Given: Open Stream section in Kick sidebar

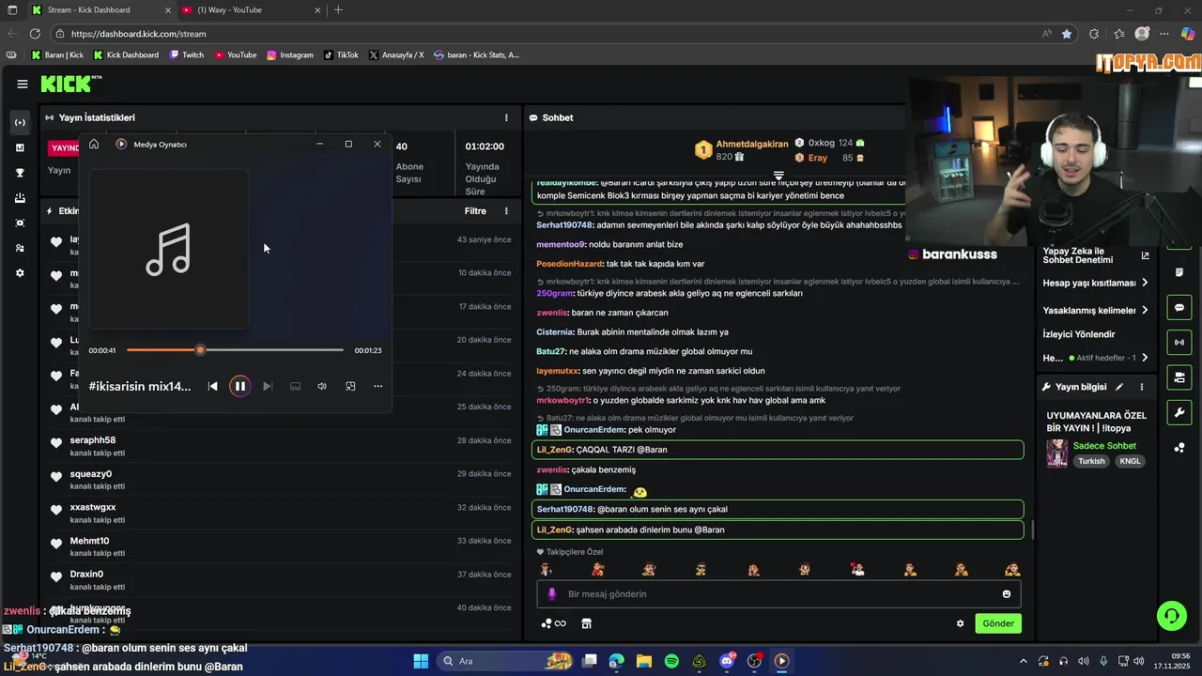Looking at the screenshot, I should coord(20,123).
